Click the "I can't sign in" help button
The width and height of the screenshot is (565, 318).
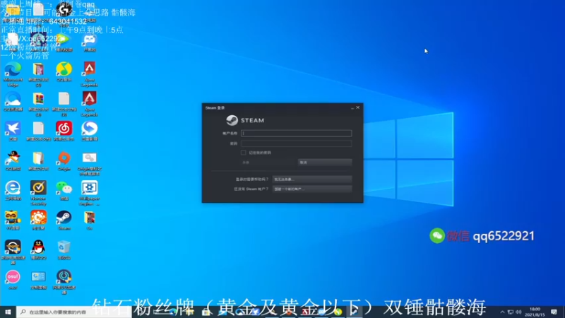[312, 179]
